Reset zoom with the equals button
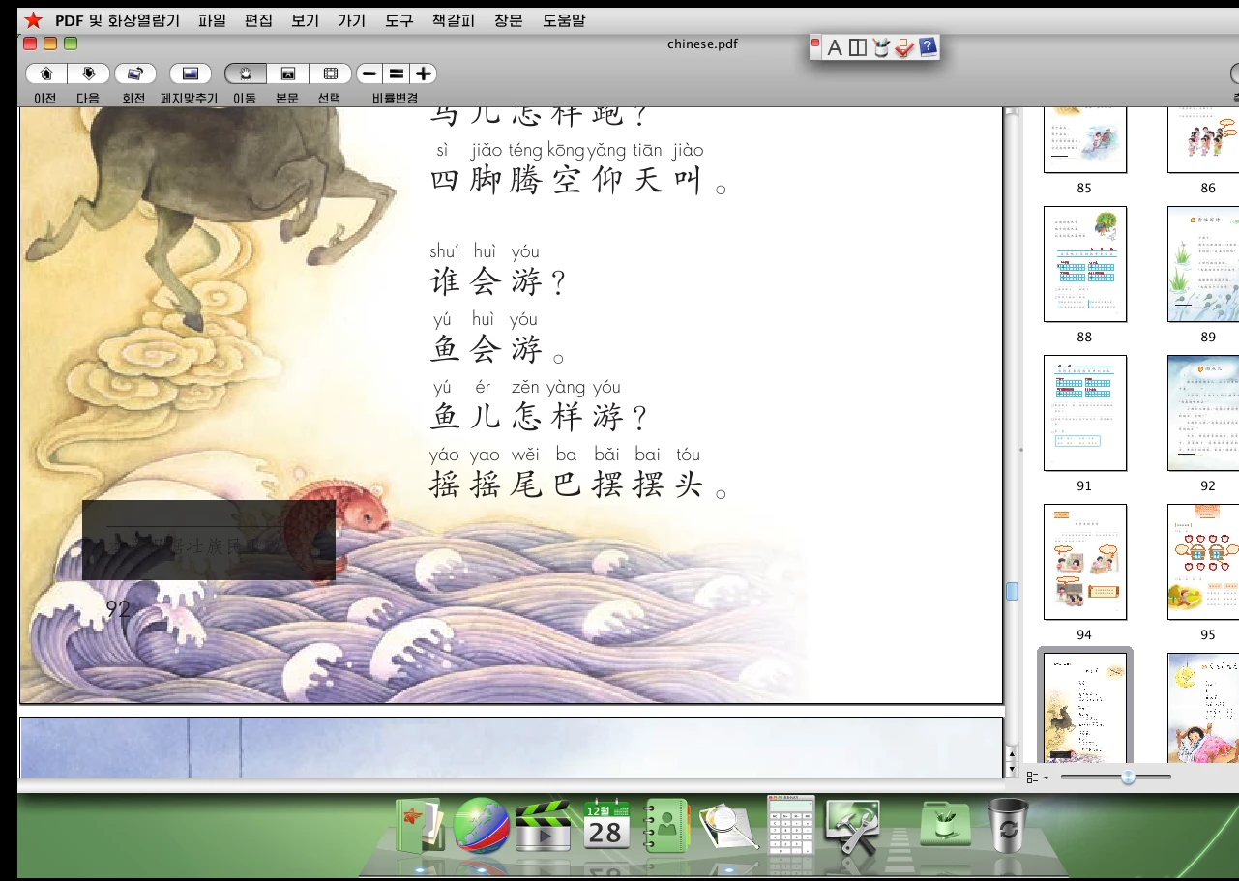The image size is (1239, 881). click(x=396, y=73)
